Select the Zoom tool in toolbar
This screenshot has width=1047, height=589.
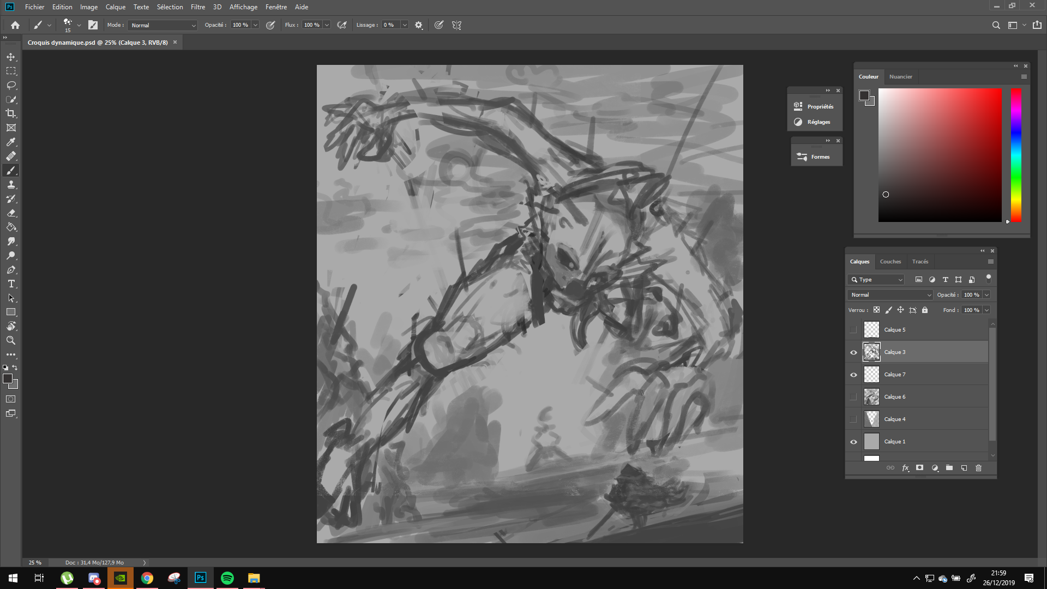(x=11, y=340)
